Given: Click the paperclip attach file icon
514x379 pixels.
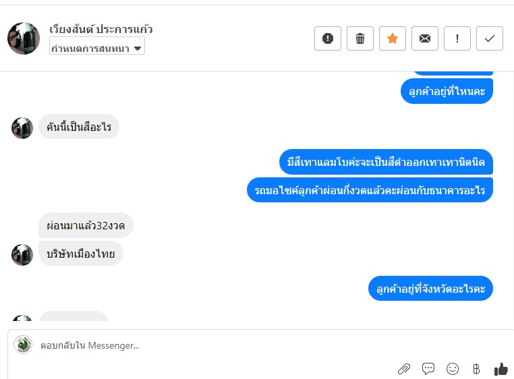Looking at the screenshot, I should tap(403, 369).
